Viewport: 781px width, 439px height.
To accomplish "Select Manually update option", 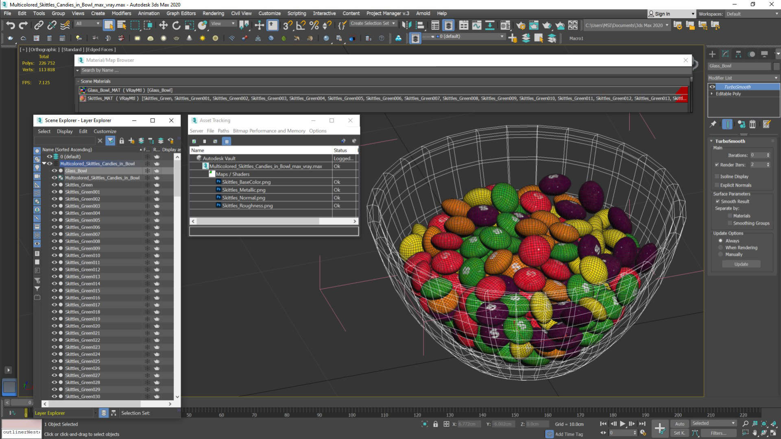I will point(720,254).
